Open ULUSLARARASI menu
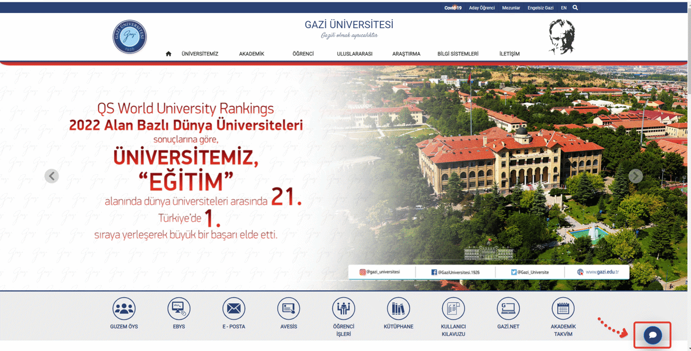Screen dimensions: 691x351 tap(354, 54)
